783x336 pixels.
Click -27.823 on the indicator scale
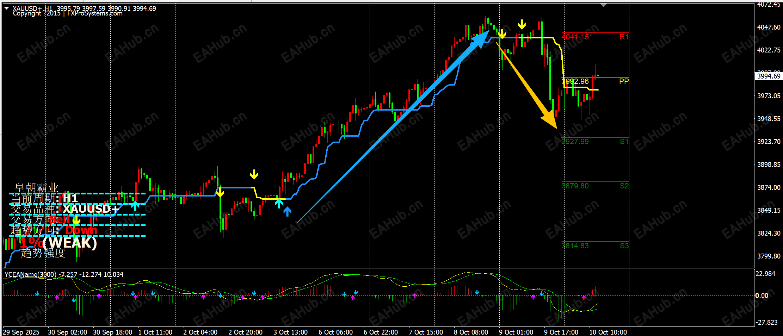click(766, 322)
